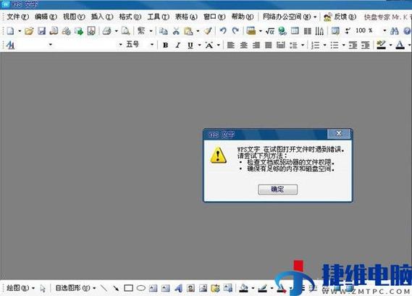Open the 帮助 menu
Screen dimensions: 412x296
coord(243,17)
